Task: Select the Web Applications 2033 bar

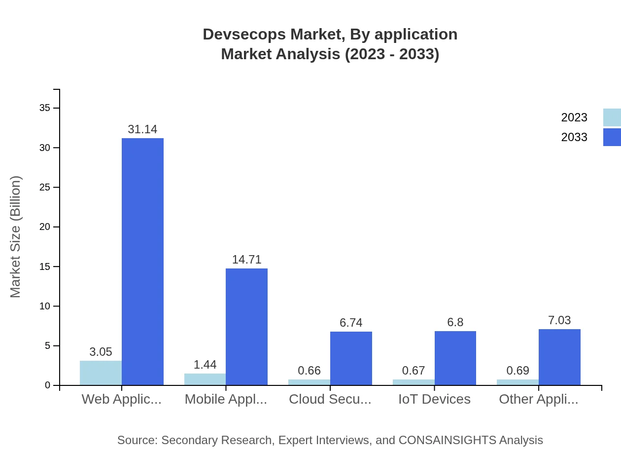Action: pyautogui.click(x=142, y=262)
